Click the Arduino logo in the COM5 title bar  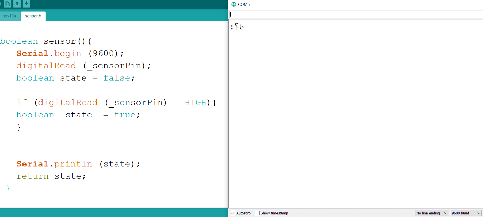pyautogui.click(x=234, y=4)
